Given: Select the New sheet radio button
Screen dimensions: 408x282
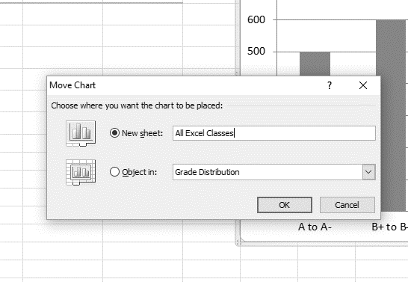Looking at the screenshot, I should coord(114,133).
